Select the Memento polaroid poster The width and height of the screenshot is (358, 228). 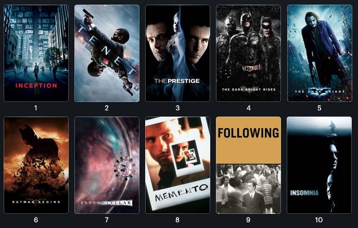[x=177, y=165]
